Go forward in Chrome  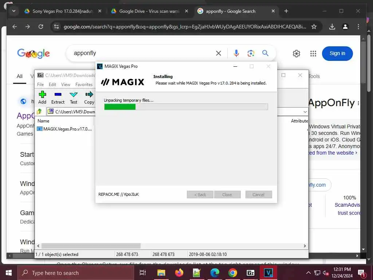(x=28, y=27)
